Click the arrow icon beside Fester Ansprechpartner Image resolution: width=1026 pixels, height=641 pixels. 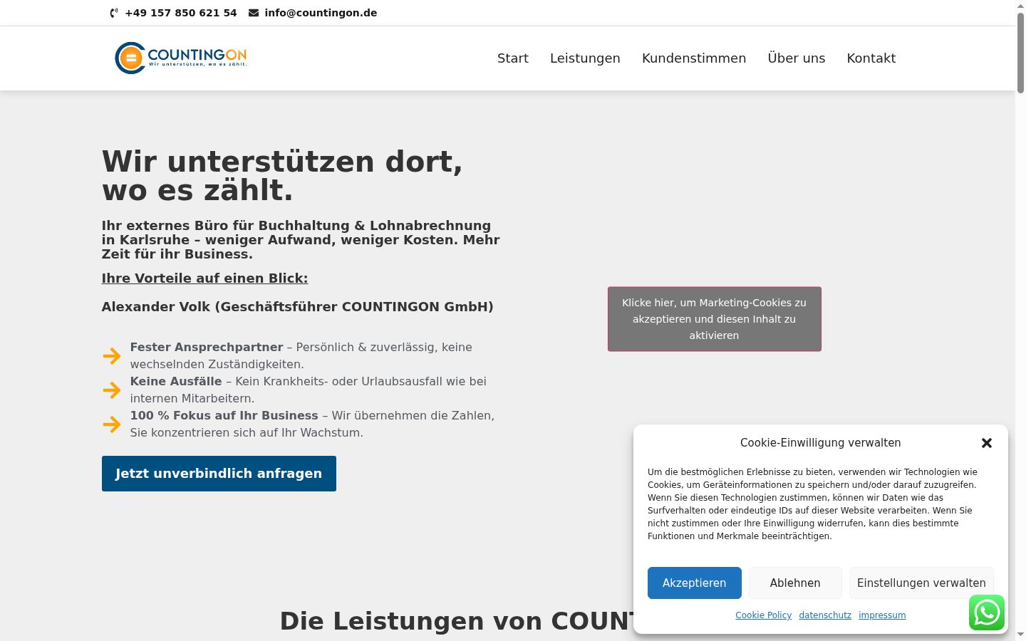pyautogui.click(x=112, y=356)
